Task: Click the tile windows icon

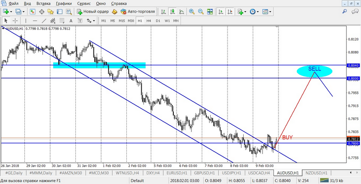Action: [x=209, y=11]
